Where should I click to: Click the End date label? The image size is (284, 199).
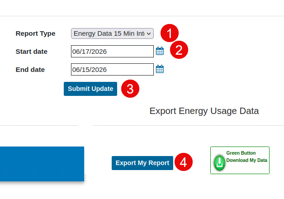click(x=30, y=70)
